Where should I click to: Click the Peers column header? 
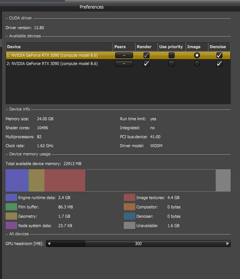(x=124, y=47)
